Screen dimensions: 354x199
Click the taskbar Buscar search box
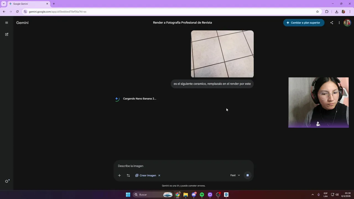(153, 195)
